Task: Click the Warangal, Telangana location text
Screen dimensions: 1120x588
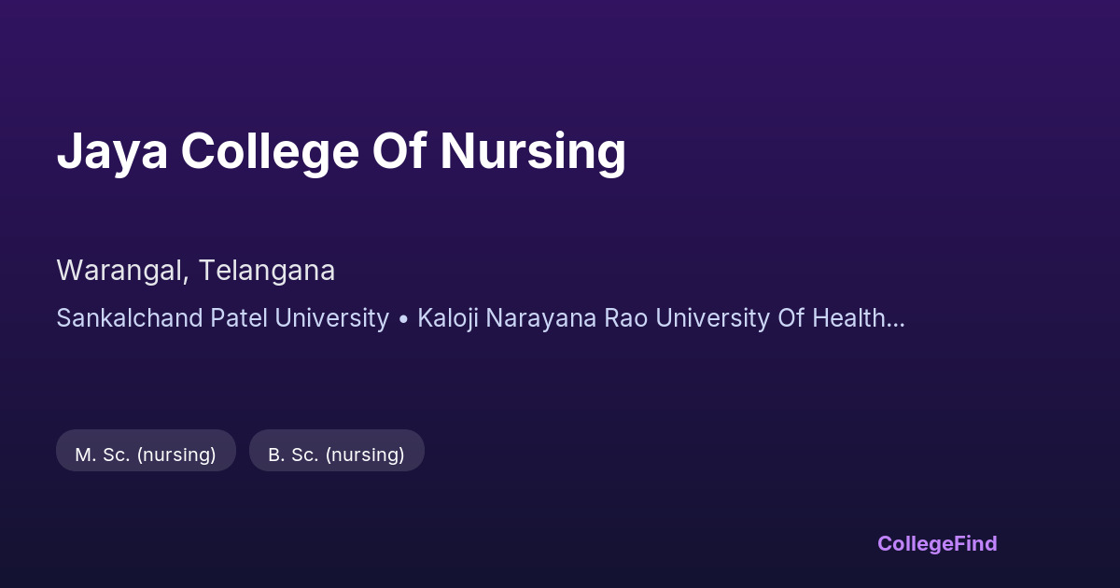Action: 195,271
